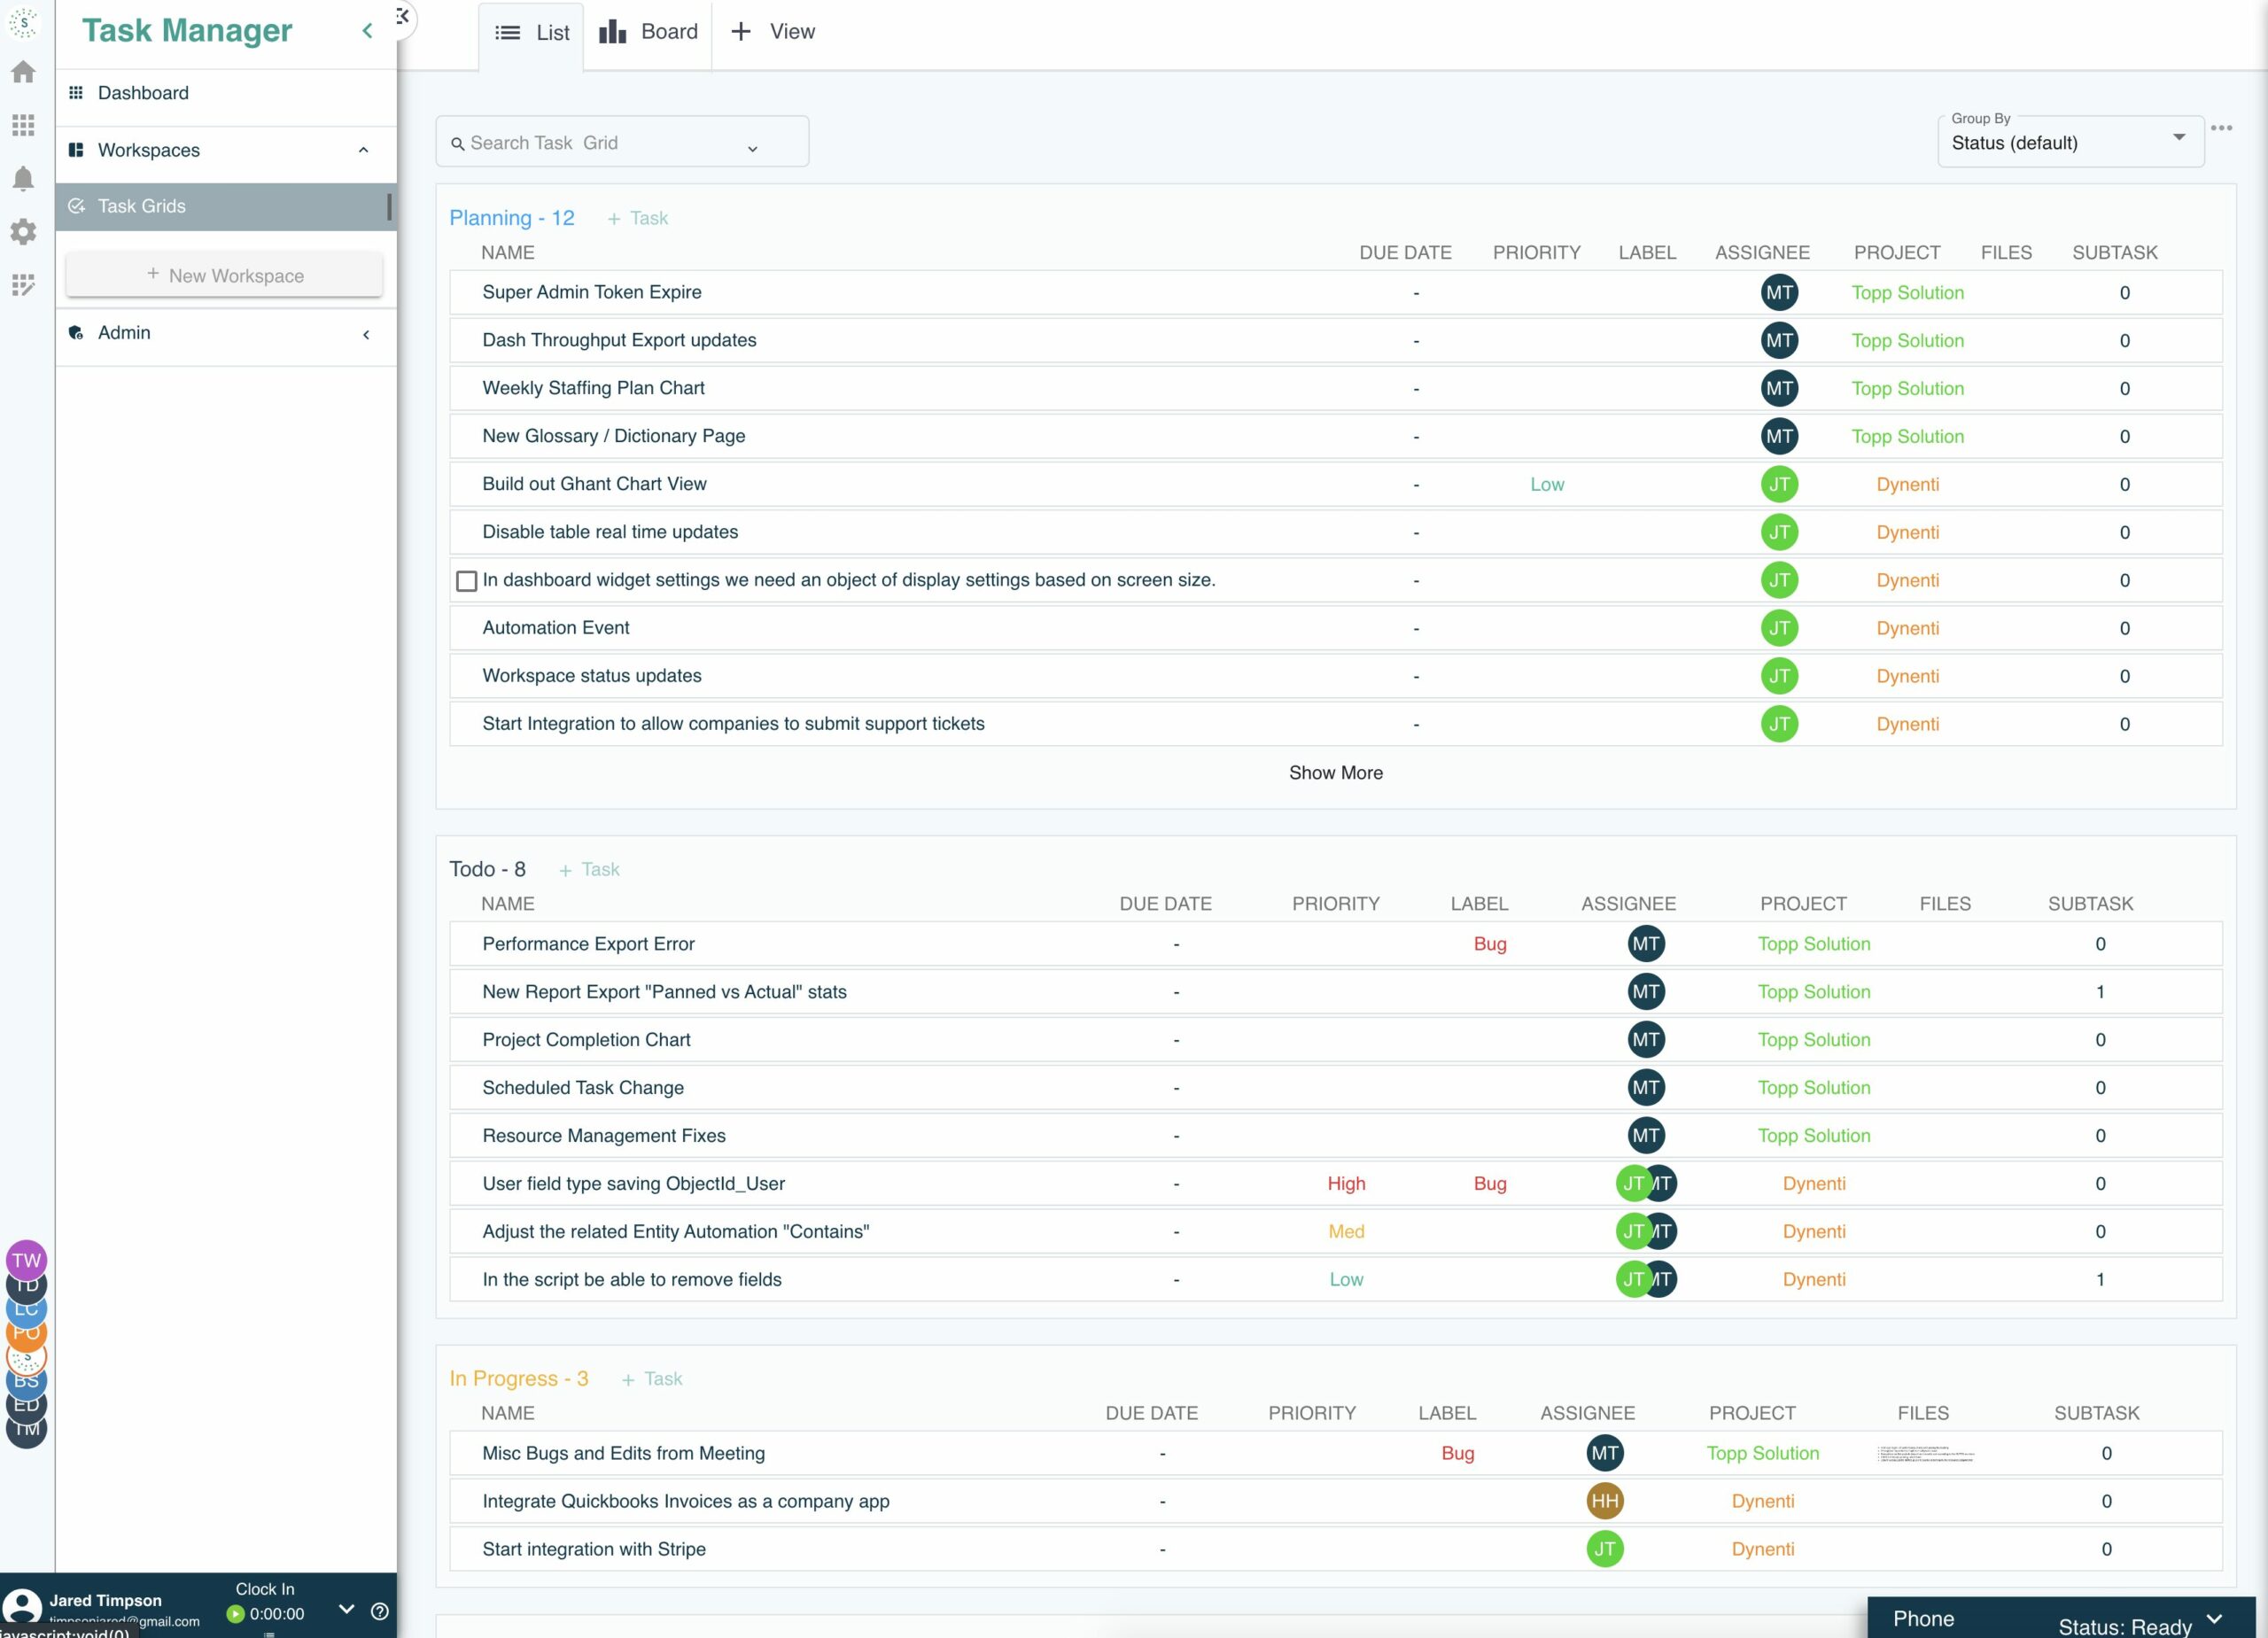
Task: Expand the Clock In panel chevron
Action: (346, 1609)
